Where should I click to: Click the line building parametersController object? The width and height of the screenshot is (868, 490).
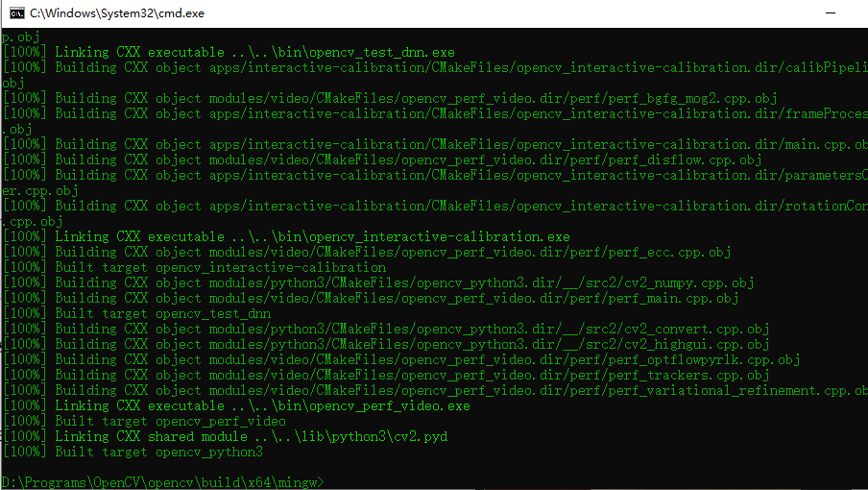(x=435, y=175)
